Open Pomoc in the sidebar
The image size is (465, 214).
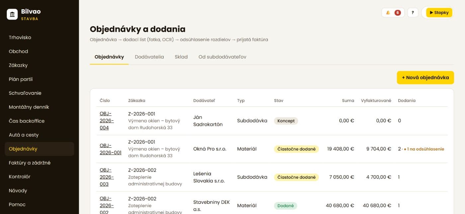tap(39, 204)
